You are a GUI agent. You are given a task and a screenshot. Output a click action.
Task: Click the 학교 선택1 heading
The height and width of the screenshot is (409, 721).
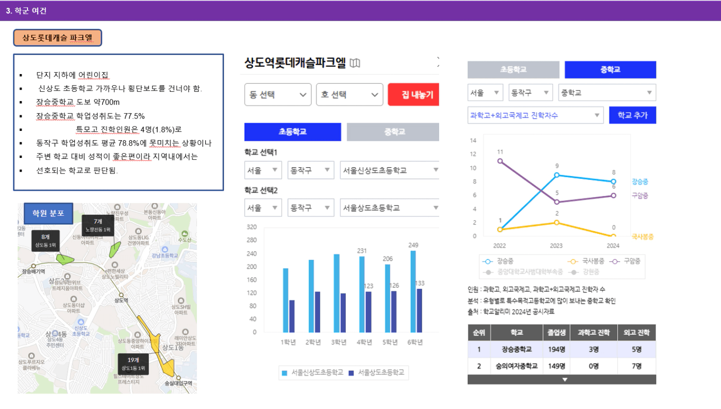coord(261,152)
